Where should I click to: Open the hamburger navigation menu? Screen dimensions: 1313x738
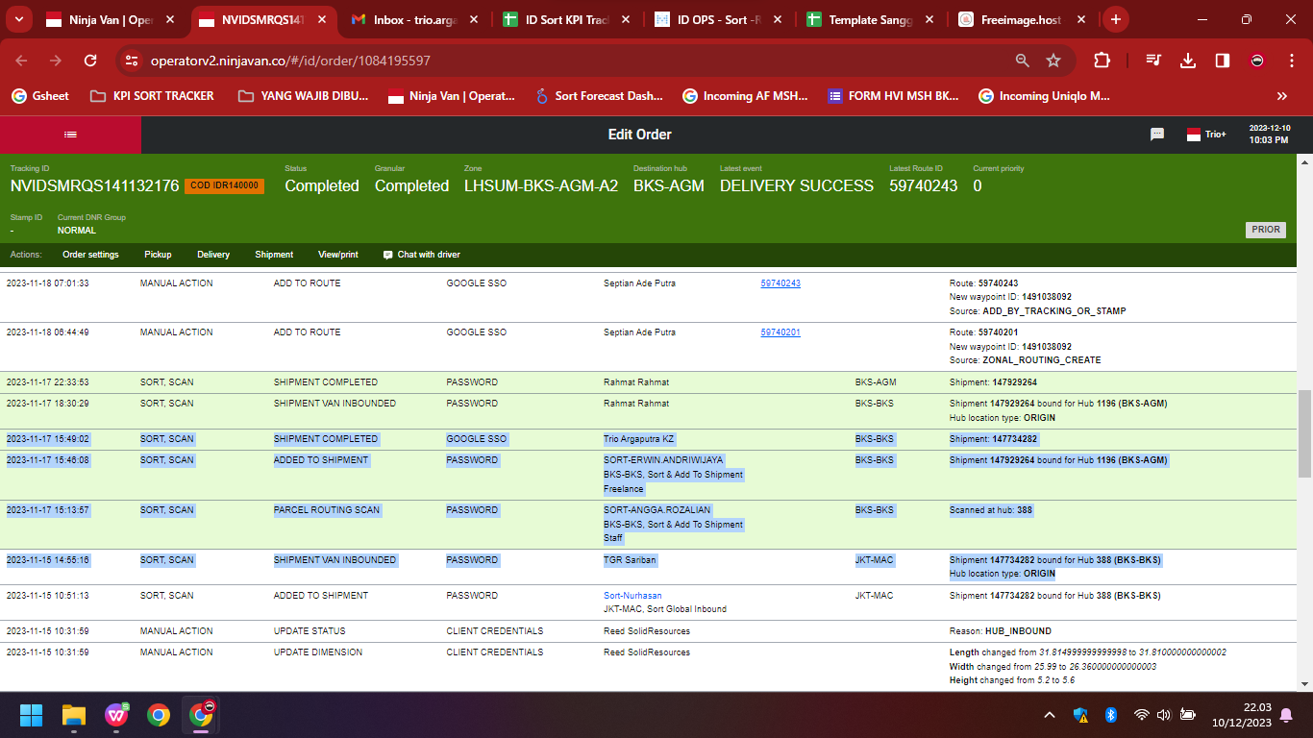pyautogui.click(x=70, y=135)
